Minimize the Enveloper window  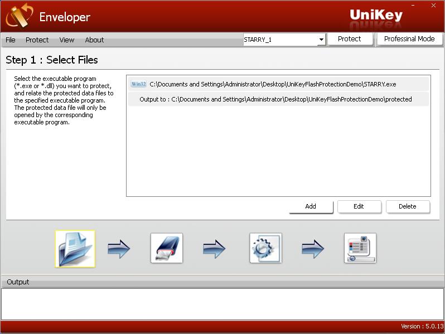pos(413,6)
